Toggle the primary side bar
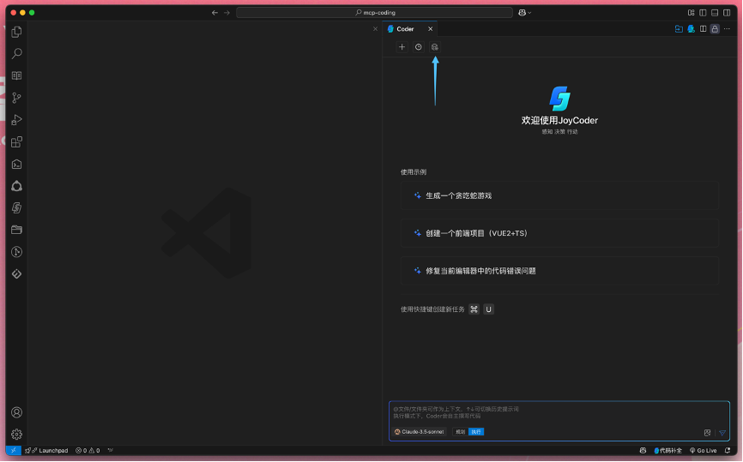743x462 pixels. tap(704, 13)
